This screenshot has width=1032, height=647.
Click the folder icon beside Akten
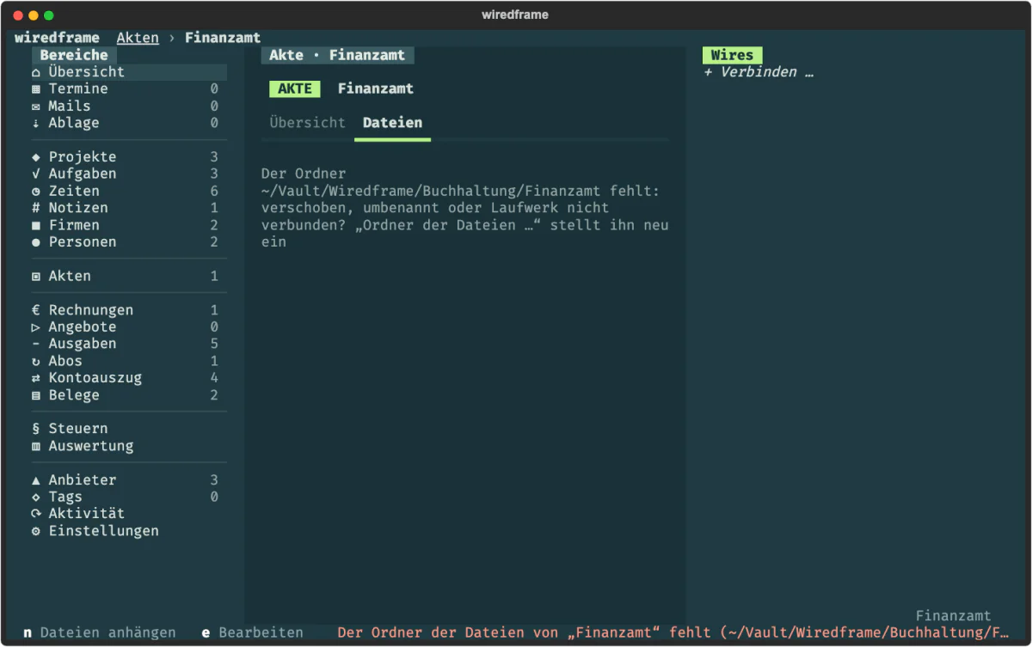[x=36, y=277]
